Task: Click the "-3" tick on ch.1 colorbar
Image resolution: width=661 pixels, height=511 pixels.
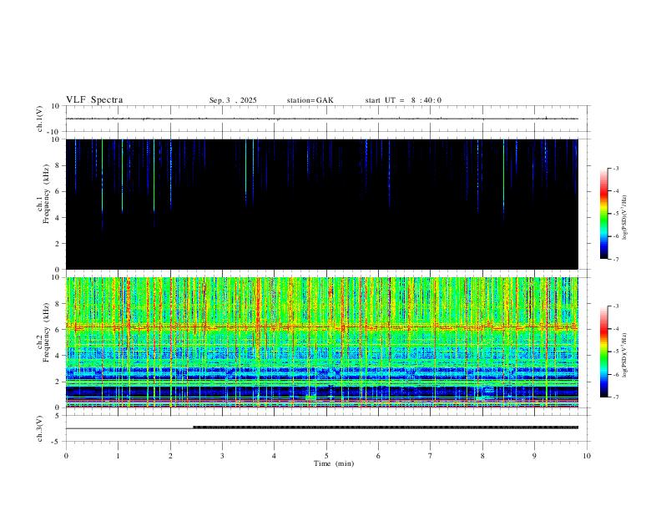Action: (x=615, y=168)
